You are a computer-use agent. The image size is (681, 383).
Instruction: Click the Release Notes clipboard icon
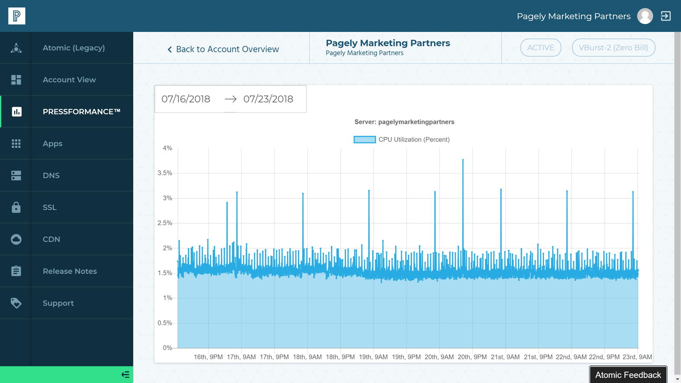pyautogui.click(x=16, y=272)
